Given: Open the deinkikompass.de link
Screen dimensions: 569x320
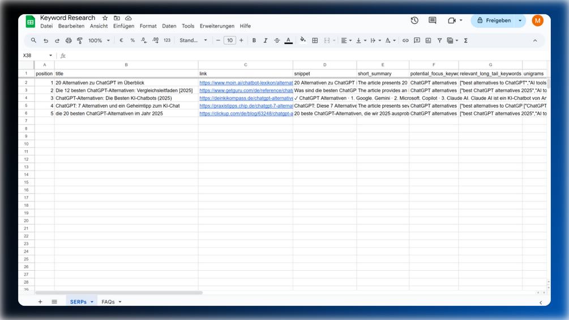Looking at the screenshot, I should coord(246,98).
